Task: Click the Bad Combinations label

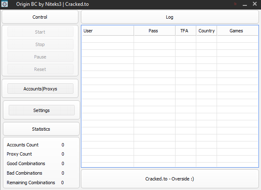Action: pos(24,173)
